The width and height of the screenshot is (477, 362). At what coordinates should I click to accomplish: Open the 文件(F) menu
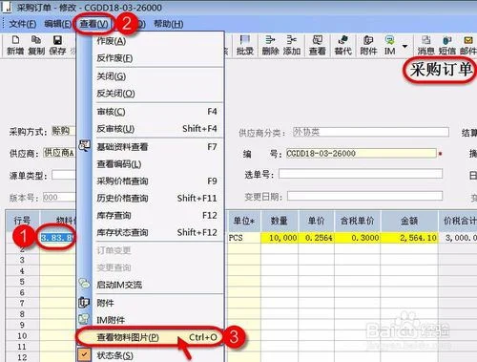(x=23, y=24)
